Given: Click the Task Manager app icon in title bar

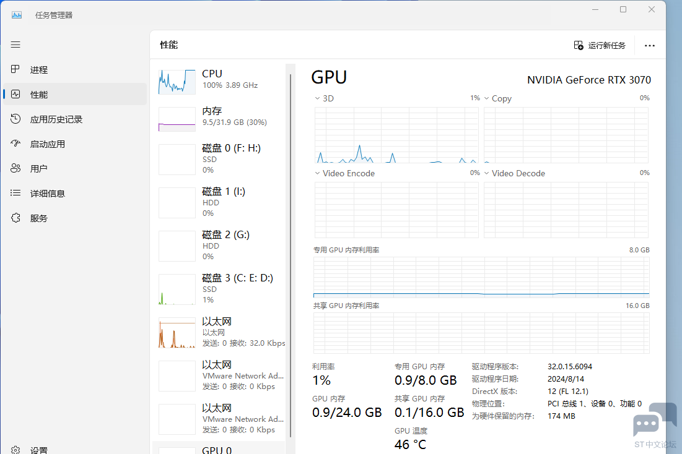Looking at the screenshot, I should coord(17,15).
